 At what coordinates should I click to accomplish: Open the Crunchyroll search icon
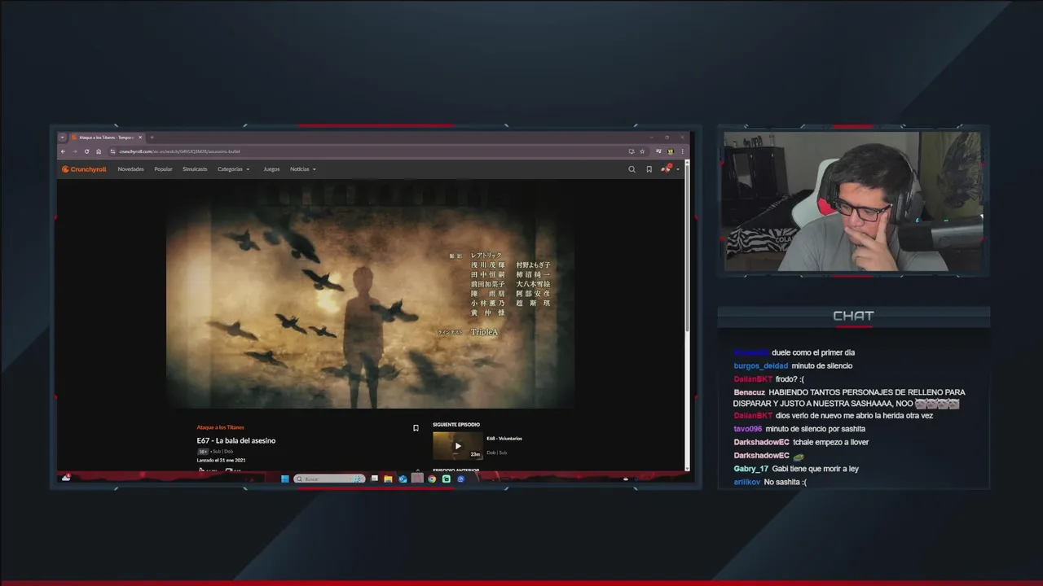point(632,169)
